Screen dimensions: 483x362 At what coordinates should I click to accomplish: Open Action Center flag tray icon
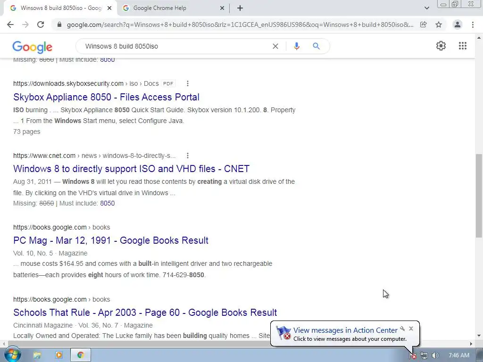point(413,356)
